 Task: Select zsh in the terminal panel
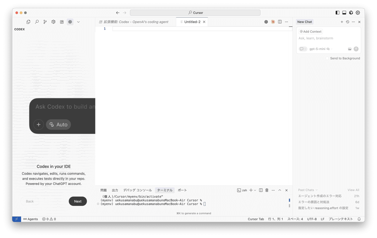click(x=244, y=190)
